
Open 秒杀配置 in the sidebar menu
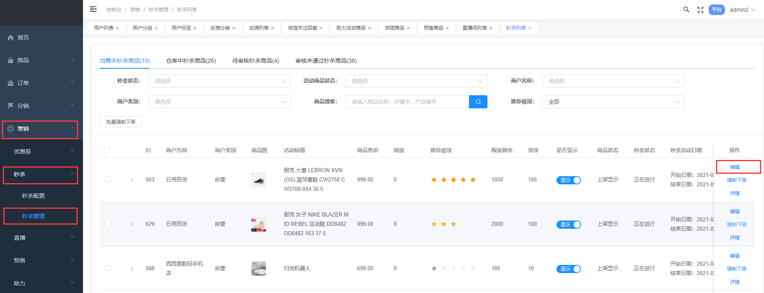(33, 196)
